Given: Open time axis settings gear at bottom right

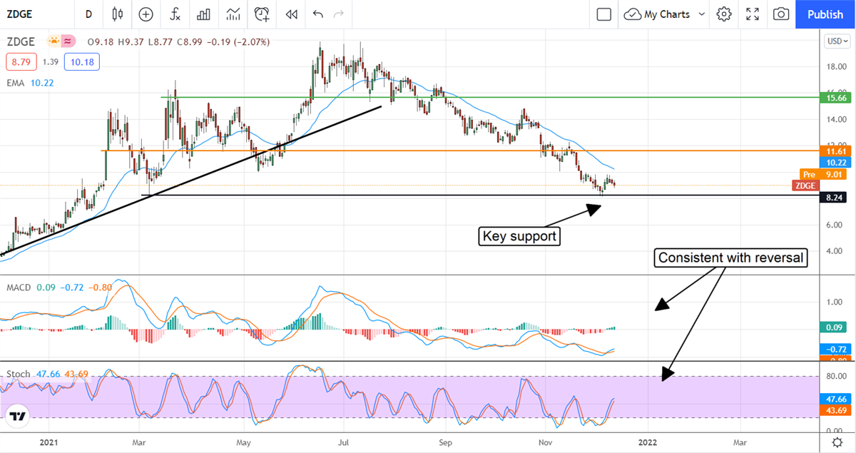Looking at the screenshot, I should [837, 442].
